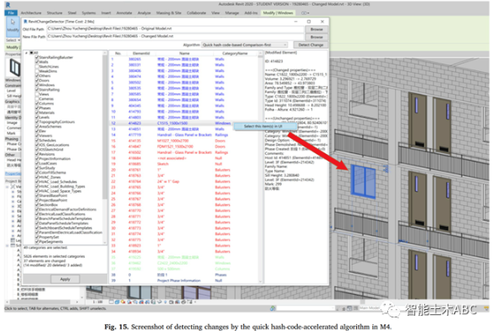This screenshot has width=503, height=335.
Task: Select row 19 'Sketch' Null
Action: point(184,164)
